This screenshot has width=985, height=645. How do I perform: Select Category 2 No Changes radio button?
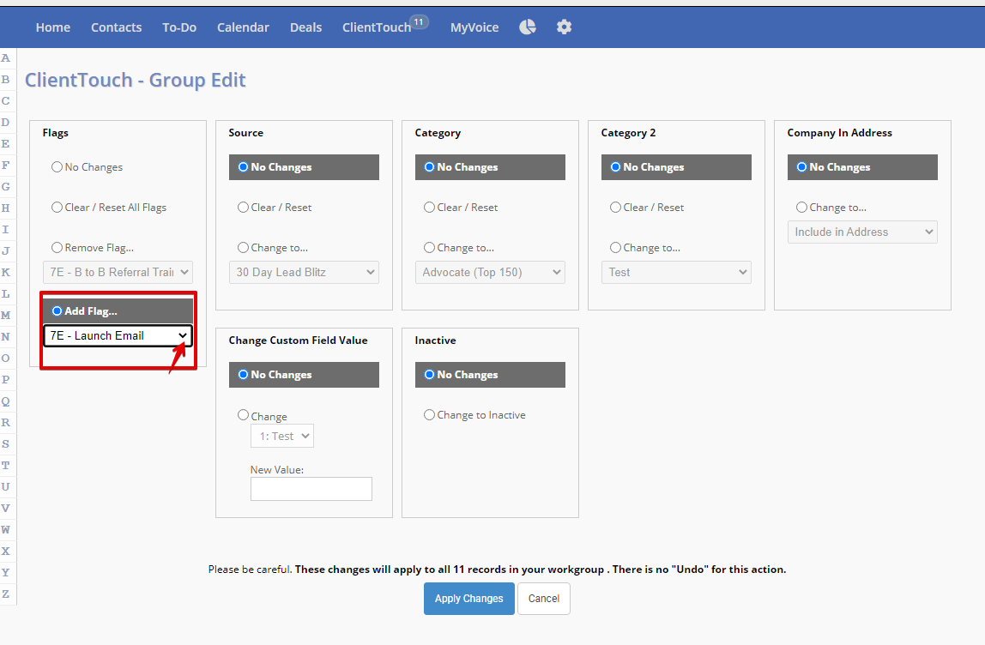(616, 167)
